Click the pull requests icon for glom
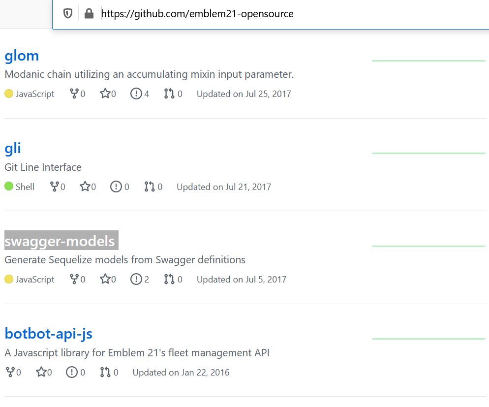This screenshot has width=489, height=407. tap(169, 94)
